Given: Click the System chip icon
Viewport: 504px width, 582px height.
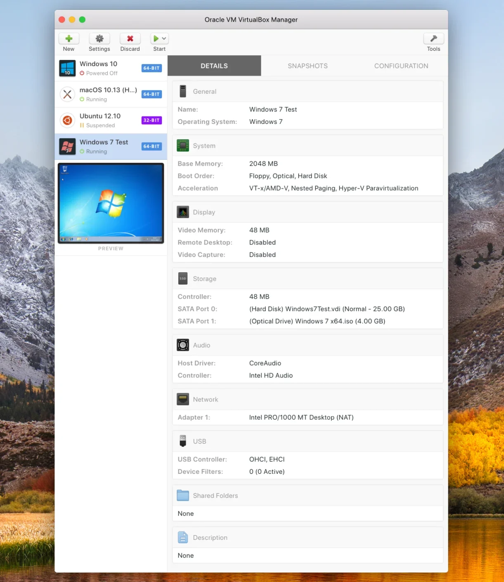Looking at the screenshot, I should [183, 145].
